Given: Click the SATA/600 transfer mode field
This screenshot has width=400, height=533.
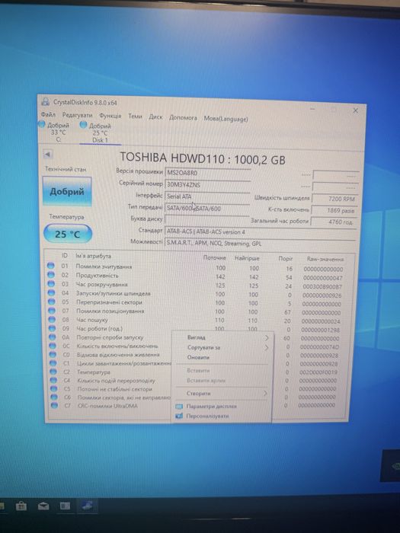Looking at the screenshot, I should (x=207, y=209).
